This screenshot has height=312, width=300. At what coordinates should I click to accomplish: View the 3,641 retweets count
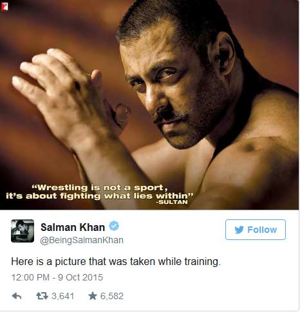(62, 296)
